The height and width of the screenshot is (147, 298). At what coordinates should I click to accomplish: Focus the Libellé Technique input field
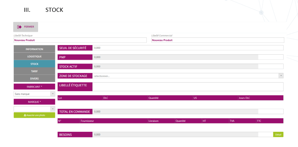click(80, 40)
